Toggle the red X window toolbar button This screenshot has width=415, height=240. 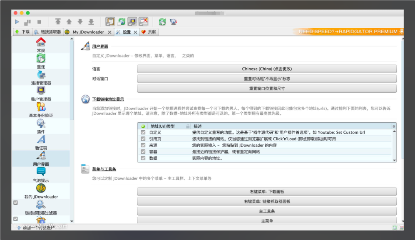click(x=144, y=22)
